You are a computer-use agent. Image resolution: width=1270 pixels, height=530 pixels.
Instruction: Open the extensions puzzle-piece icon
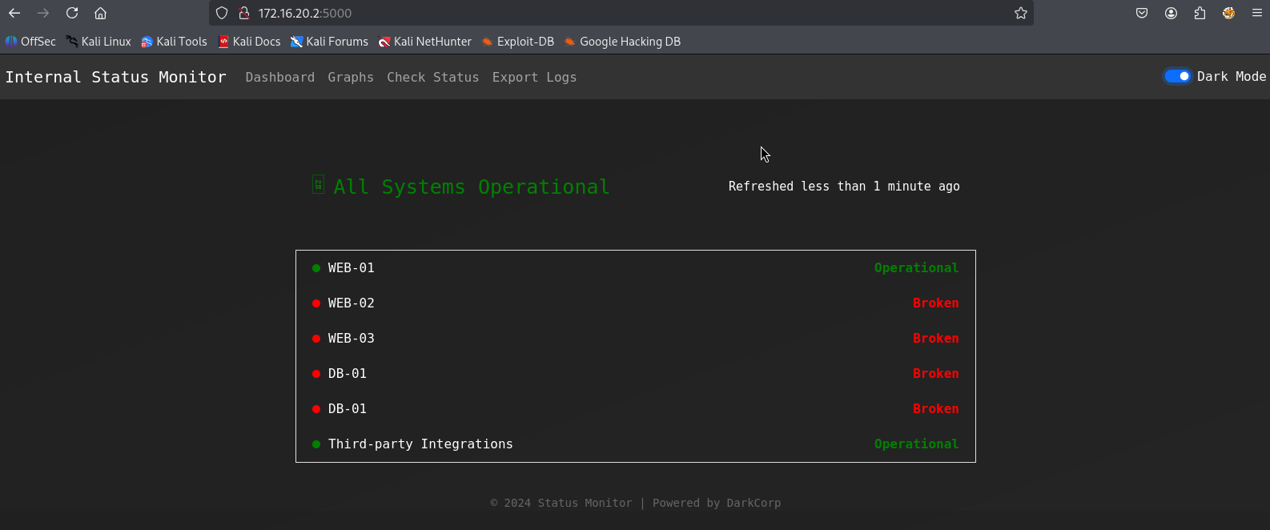1200,13
